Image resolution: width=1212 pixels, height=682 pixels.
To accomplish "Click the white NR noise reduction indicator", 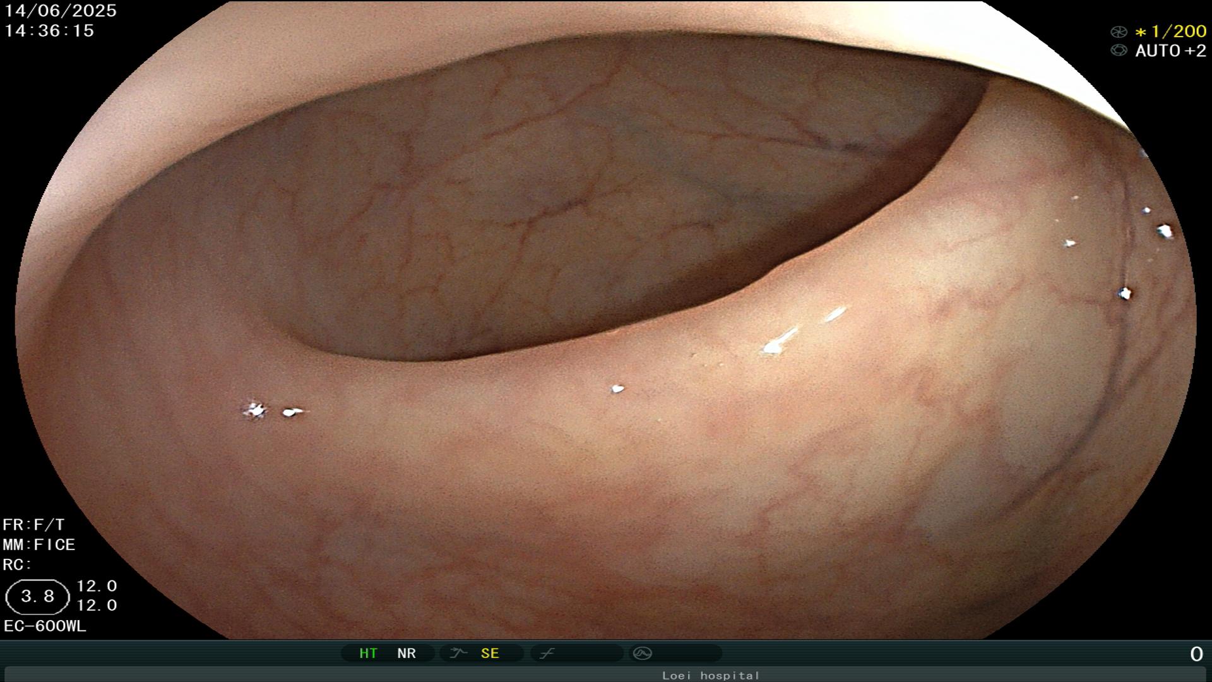I will [x=407, y=654].
